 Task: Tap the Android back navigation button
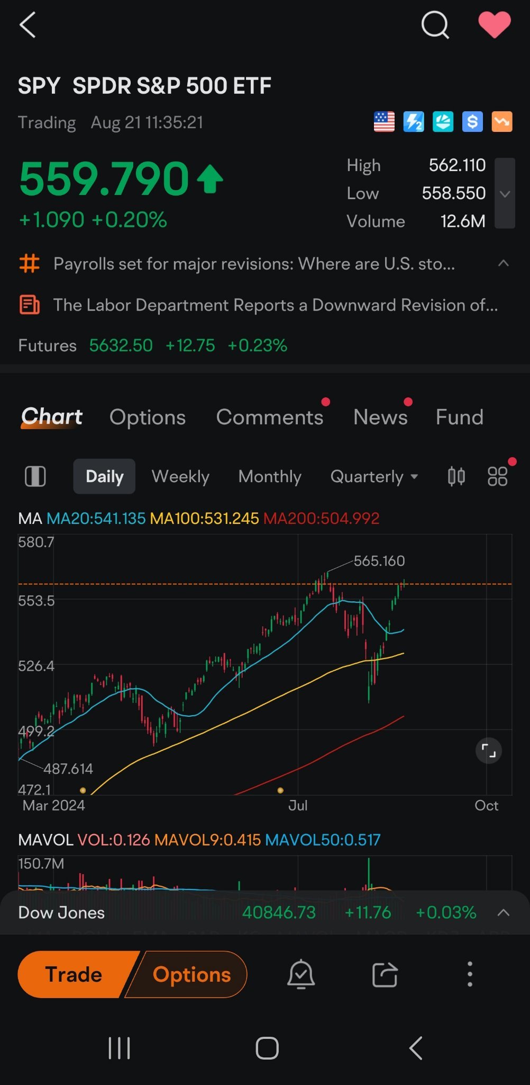coord(416,1048)
